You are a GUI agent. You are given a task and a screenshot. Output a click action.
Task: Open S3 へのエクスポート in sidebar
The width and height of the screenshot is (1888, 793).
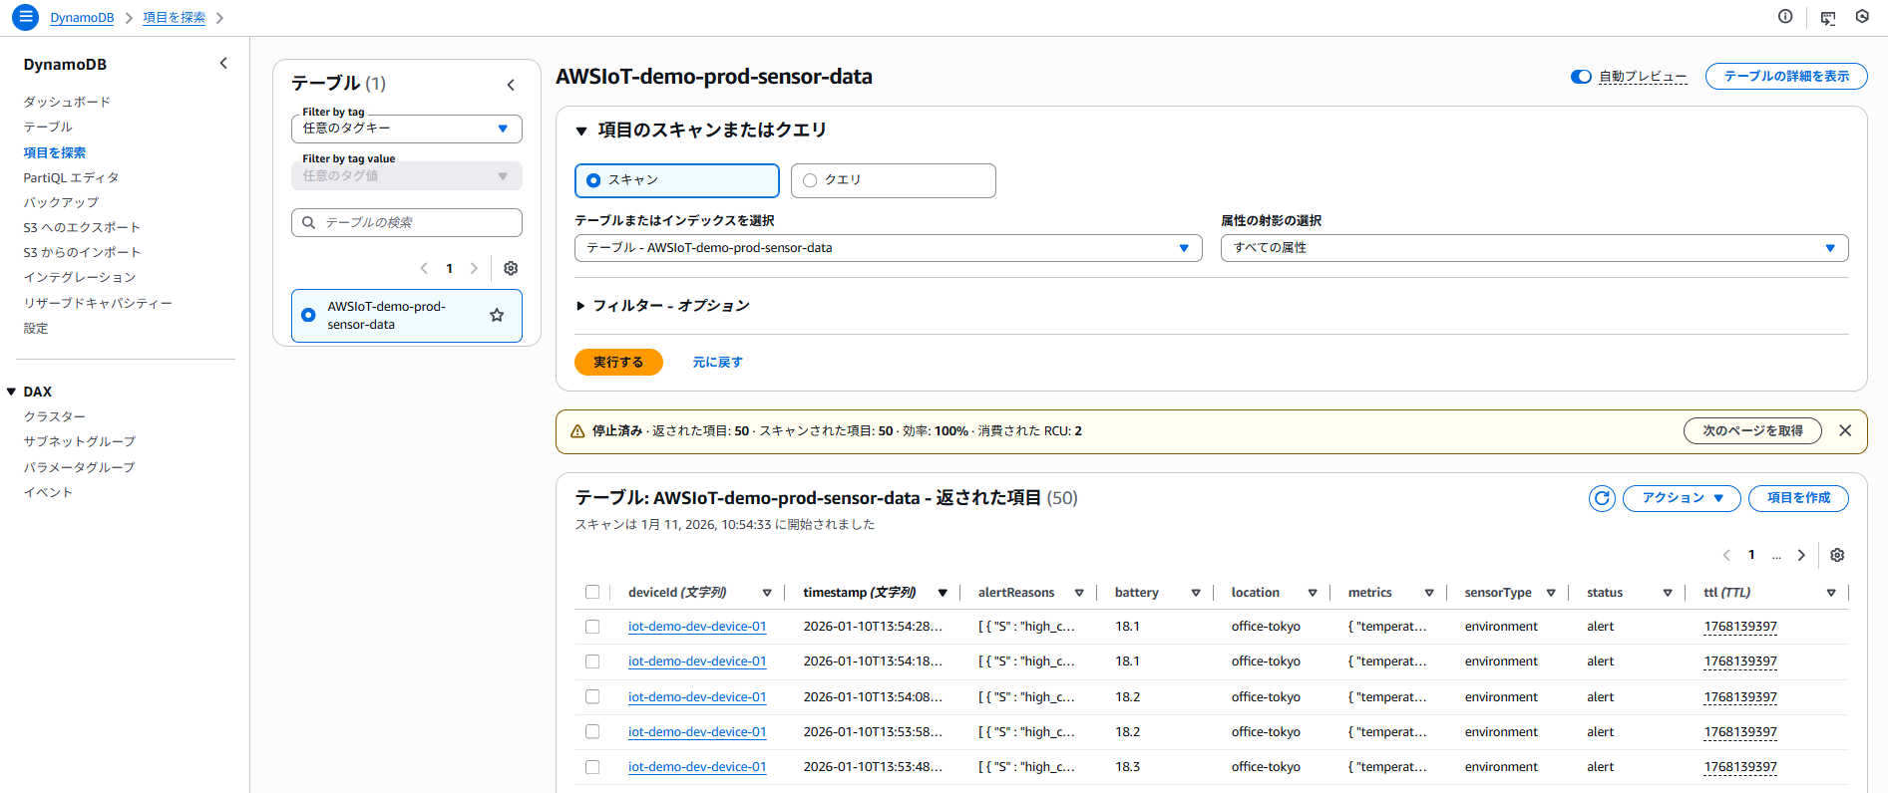point(82,227)
